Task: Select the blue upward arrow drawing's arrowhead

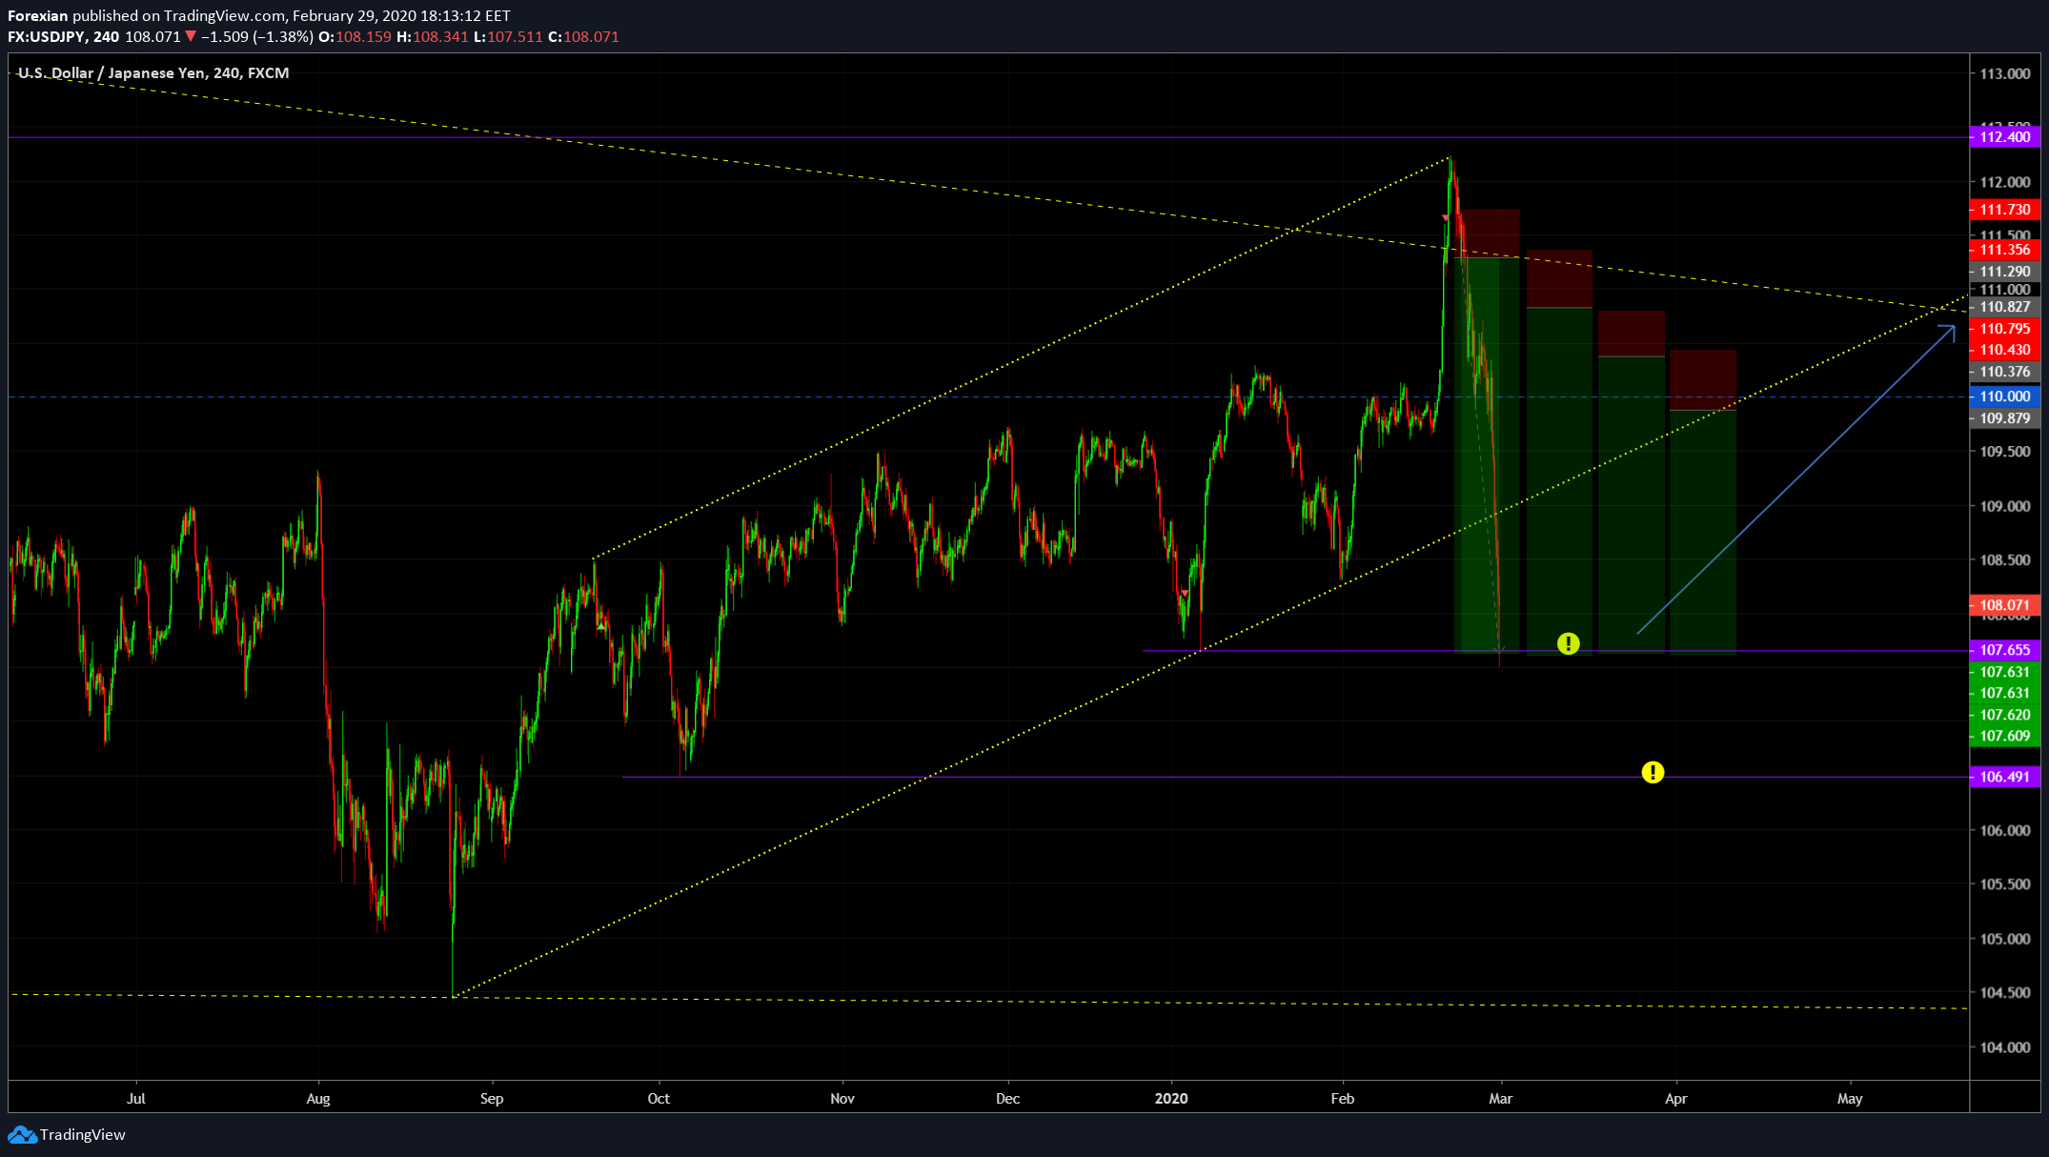Action: click(x=1947, y=333)
